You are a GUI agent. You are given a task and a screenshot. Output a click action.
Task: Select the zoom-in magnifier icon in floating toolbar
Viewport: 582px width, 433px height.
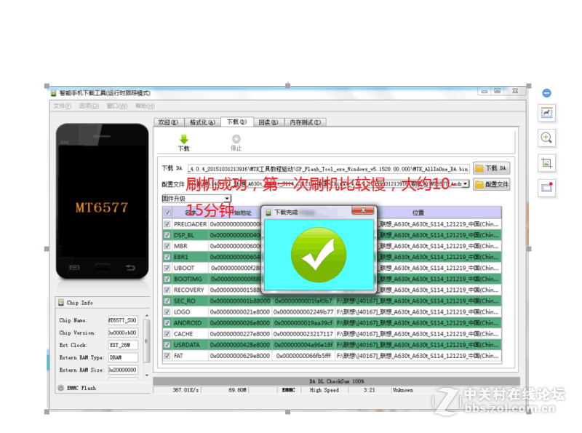[x=546, y=138]
